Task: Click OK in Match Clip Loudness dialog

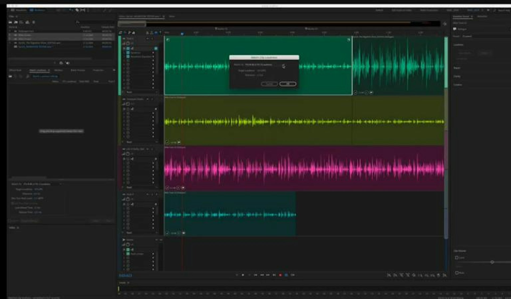Action: (x=287, y=84)
